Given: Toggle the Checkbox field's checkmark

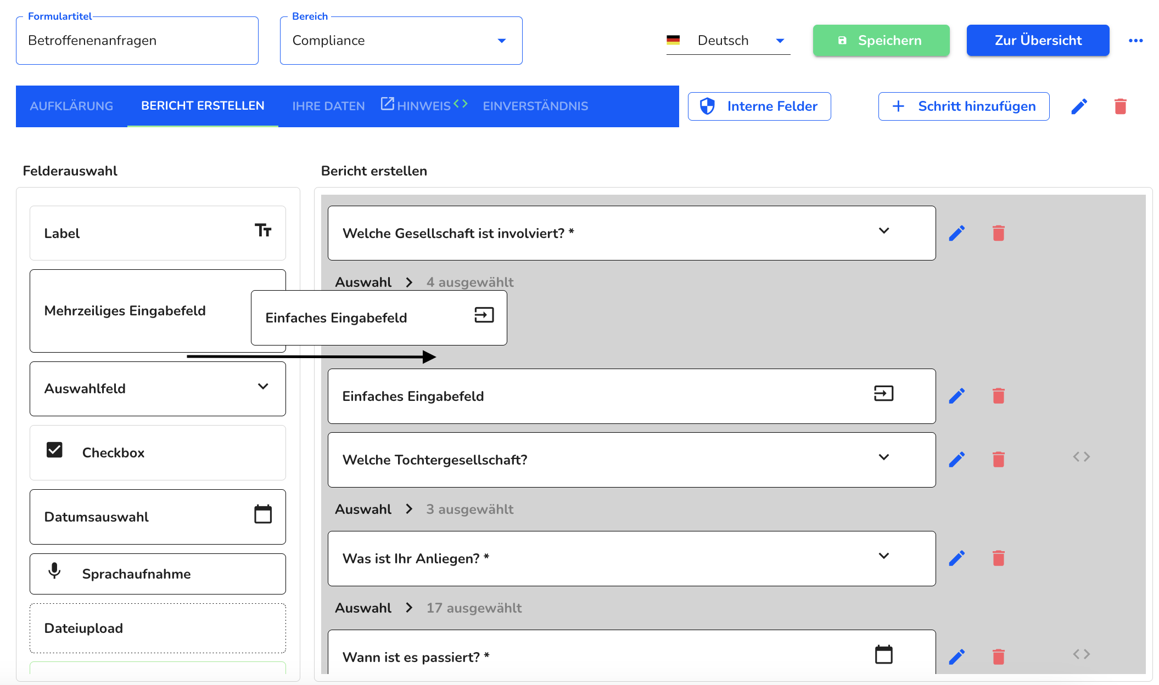Looking at the screenshot, I should pyautogui.click(x=54, y=450).
